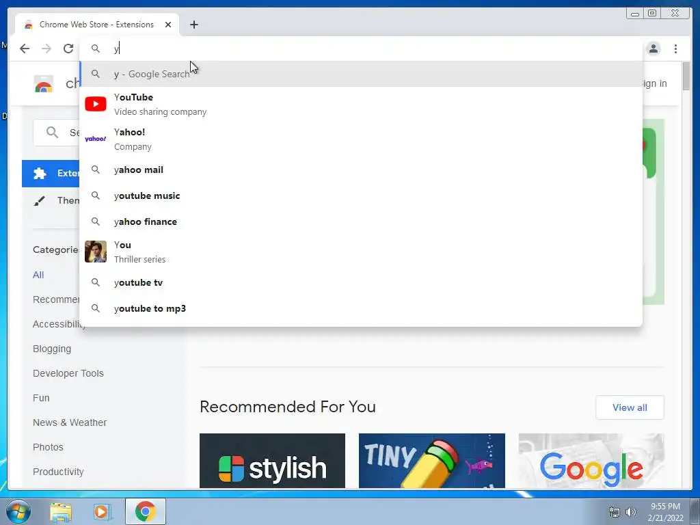
Task: Click the Chrome taskbar icon
Action: [146, 511]
